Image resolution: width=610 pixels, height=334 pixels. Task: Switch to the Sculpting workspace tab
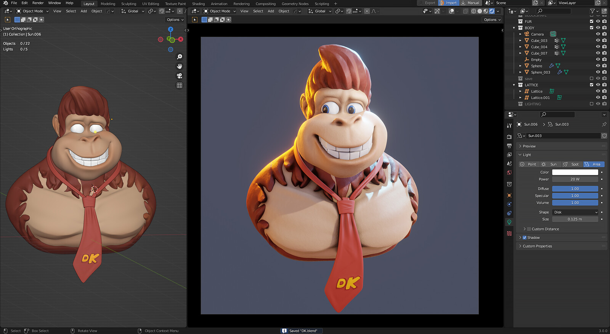pos(128,4)
